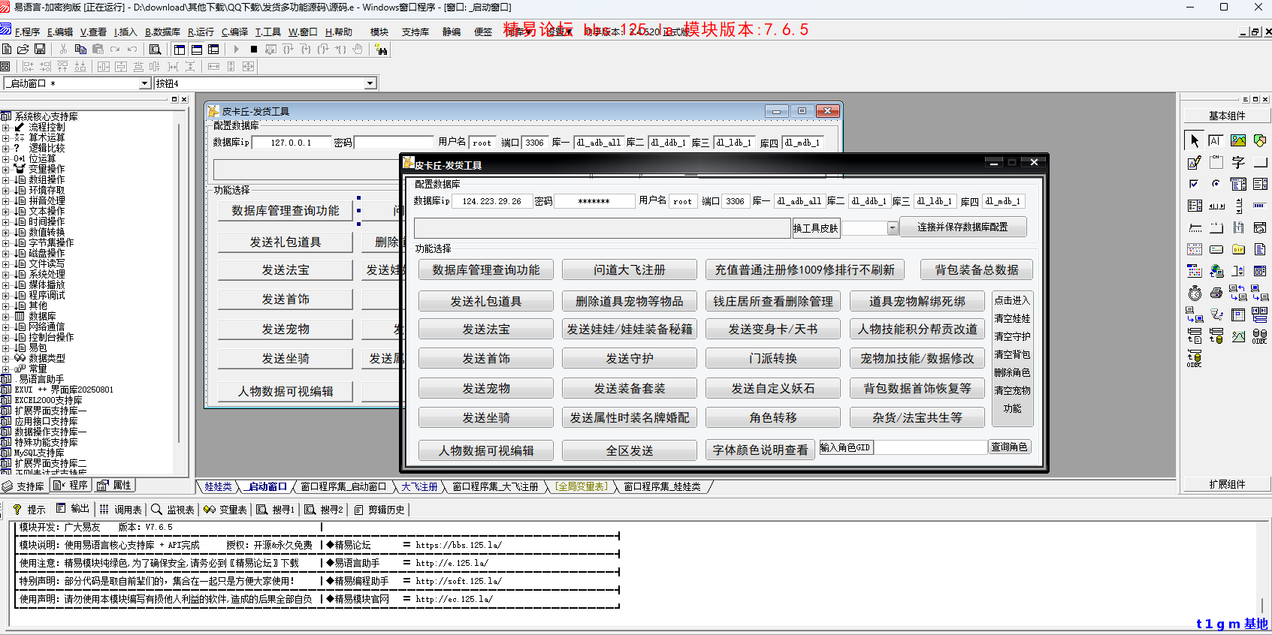Switch to the 属性 panel tab
The height and width of the screenshot is (635, 1272).
tap(115, 486)
